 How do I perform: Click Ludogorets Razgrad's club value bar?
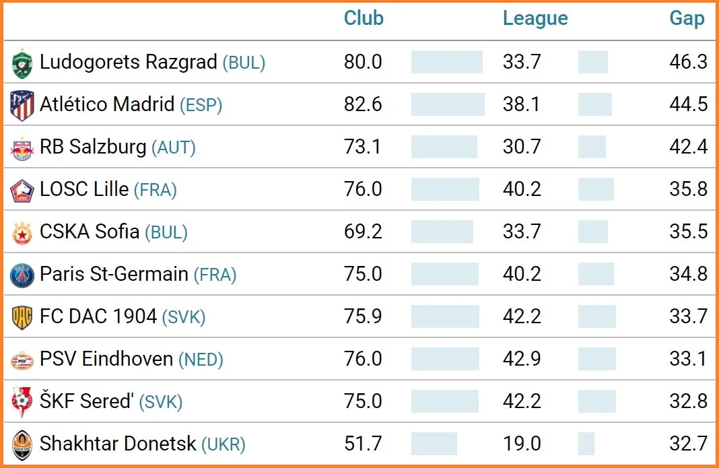coord(446,62)
